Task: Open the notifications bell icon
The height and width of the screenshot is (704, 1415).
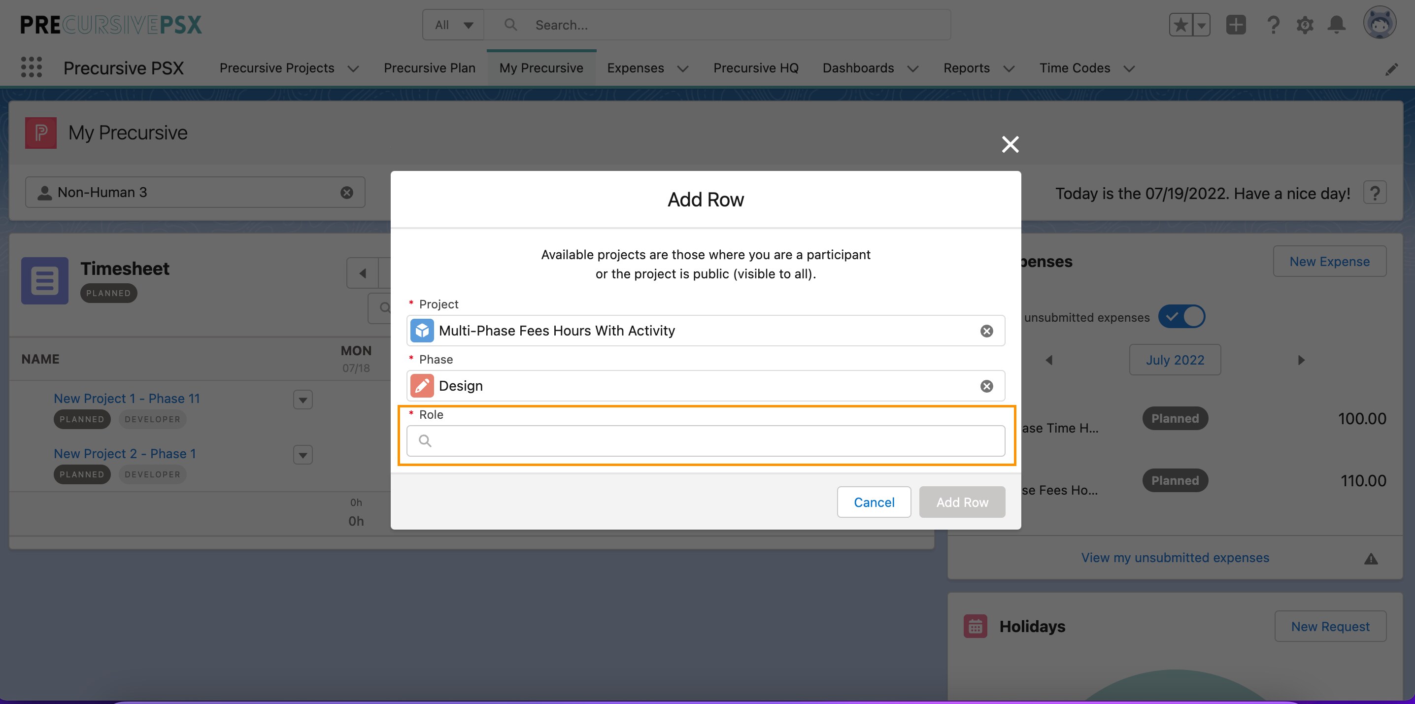Action: coord(1337,25)
